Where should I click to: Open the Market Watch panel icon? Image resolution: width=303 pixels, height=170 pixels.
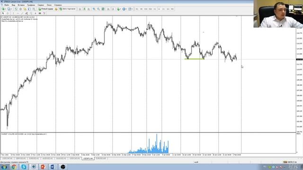[16, 9]
